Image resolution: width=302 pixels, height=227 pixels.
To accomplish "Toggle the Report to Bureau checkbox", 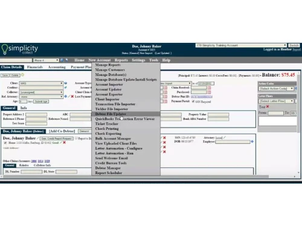I will pyautogui.click(x=76, y=138).
